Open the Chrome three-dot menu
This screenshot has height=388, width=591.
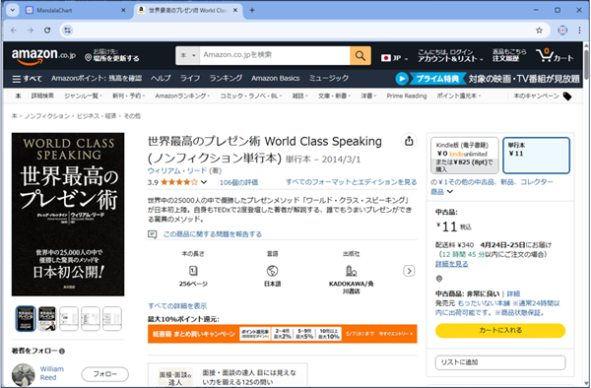[x=579, y=31]
